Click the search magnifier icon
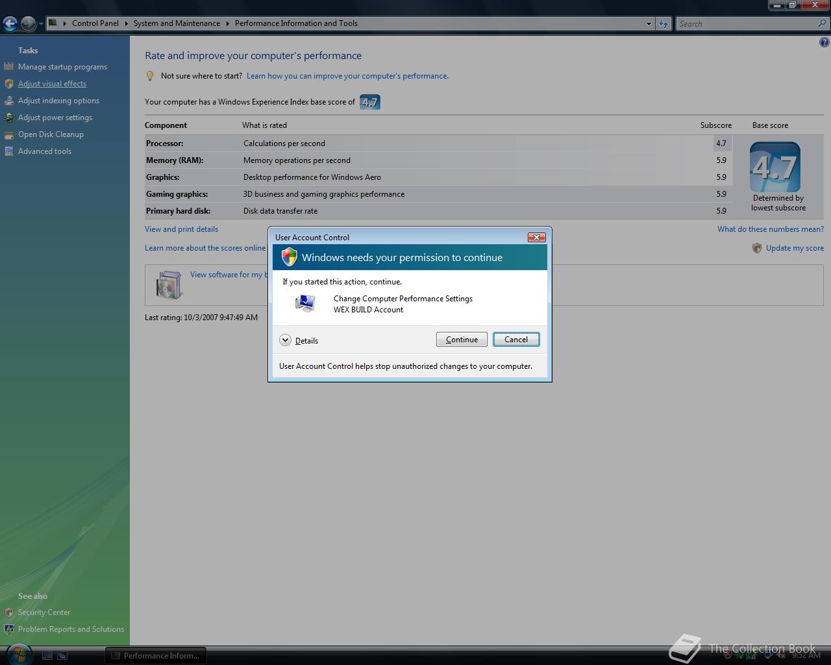 point(823,23)
